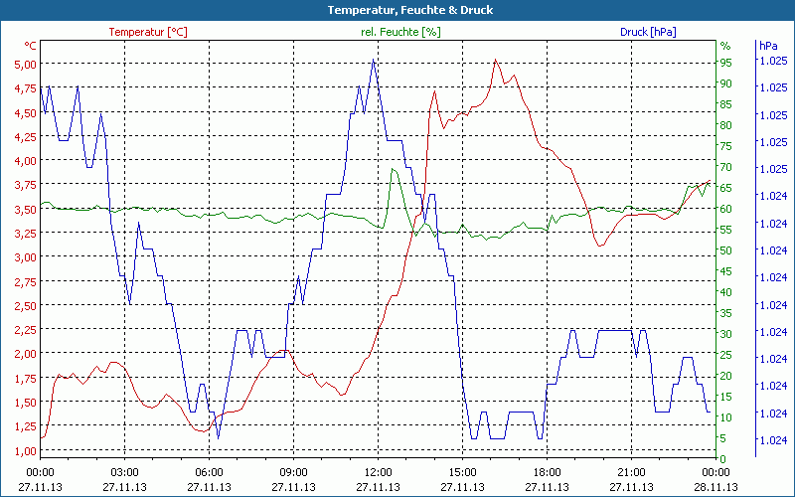
Task: Click the 18:00 time axis label
Action: (548, 473)
